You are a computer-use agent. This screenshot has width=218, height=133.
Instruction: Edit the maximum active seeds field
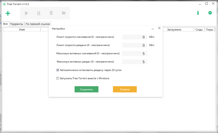click(x=135, y=62)
